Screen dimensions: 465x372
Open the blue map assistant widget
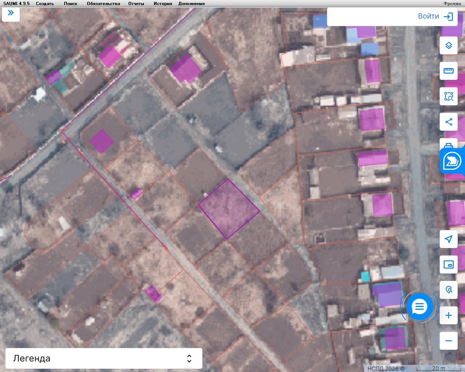tap(452, 161)
